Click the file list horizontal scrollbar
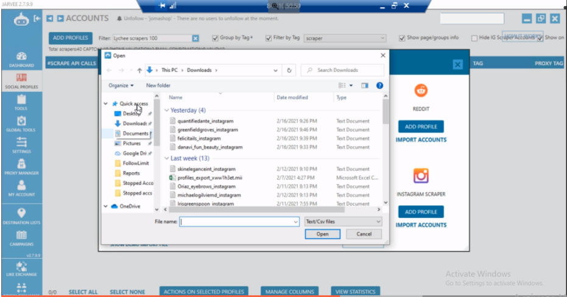The width and height of the screenshot is (567, 297). tap(257, 209)
